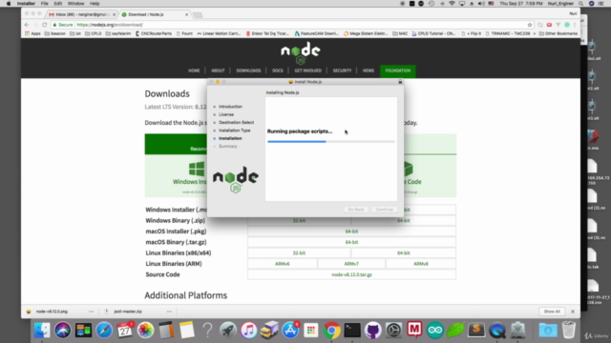The image size is (611, 343).
Task: Click the installer lock icon
Action: click(x=400, y=82)
